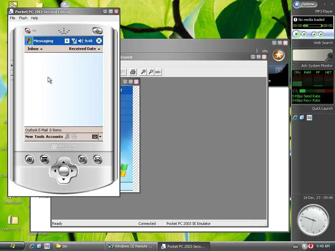Image resolution: width=335 pixels, height=251 pixels.
Task: Click the connect/send-receive icon in Messaging bar
Action: [67, 137]
